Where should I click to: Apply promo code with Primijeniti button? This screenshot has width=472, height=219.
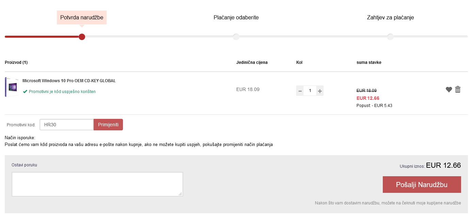pyautogui.click(x=108, y=125)
